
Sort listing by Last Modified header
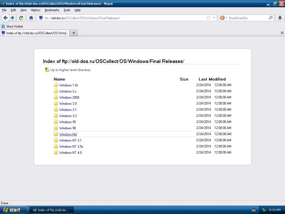click(212, 79)
